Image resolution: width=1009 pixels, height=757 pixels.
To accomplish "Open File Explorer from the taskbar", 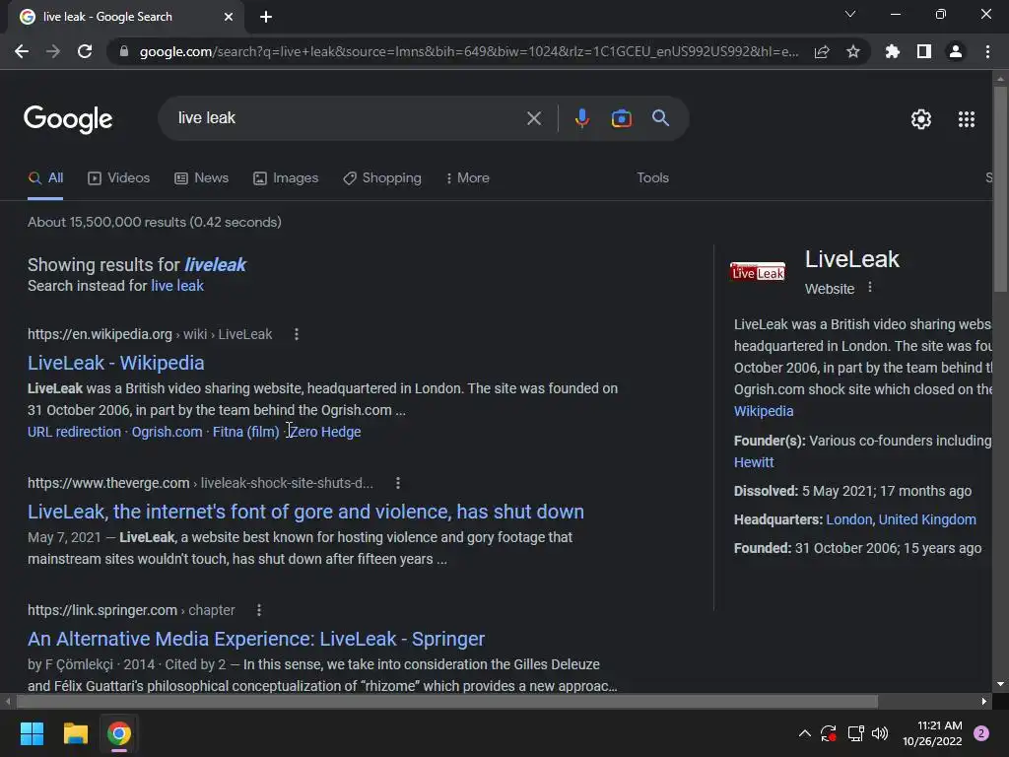I will pos(75,733).
